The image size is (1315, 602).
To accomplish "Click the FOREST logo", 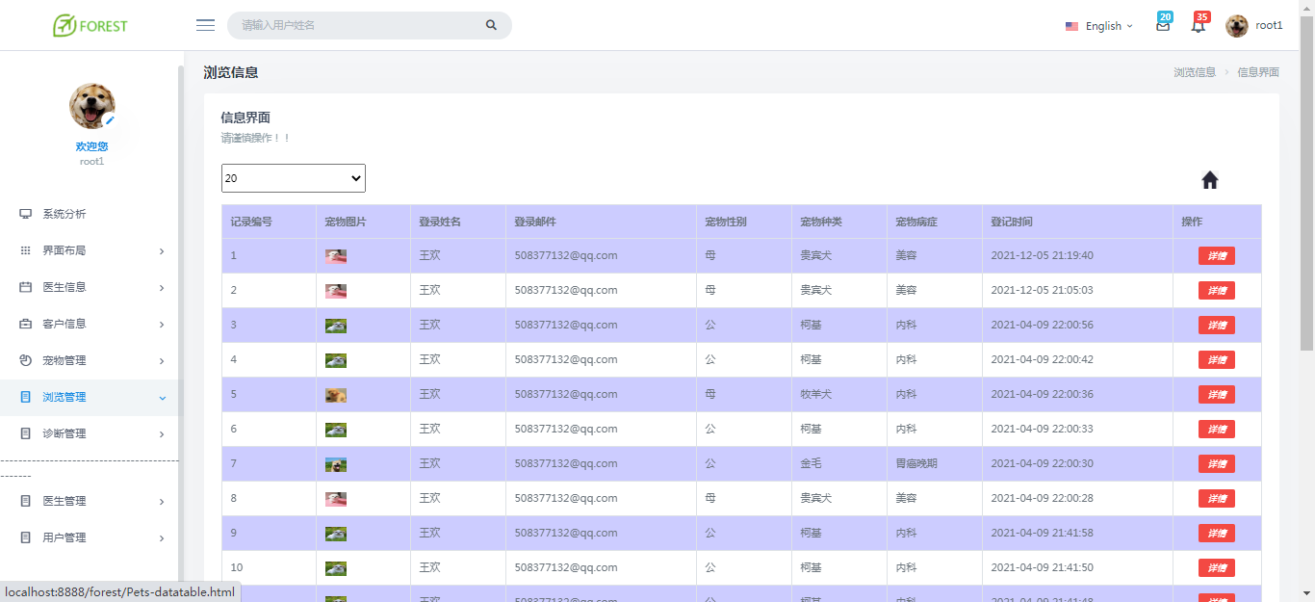I will [x=90, y=25].
